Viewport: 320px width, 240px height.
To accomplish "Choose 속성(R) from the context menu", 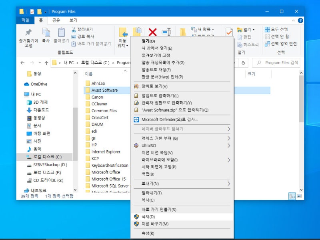I will coord(182,233).
